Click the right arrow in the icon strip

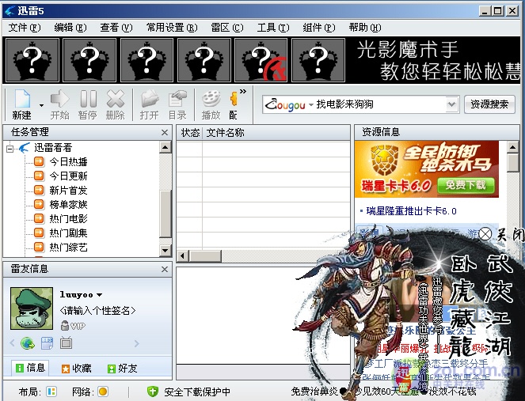click(136, 343)
